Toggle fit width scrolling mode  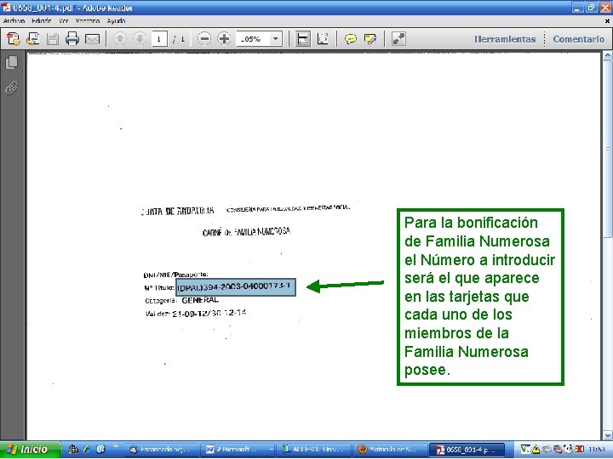(303, 38)
